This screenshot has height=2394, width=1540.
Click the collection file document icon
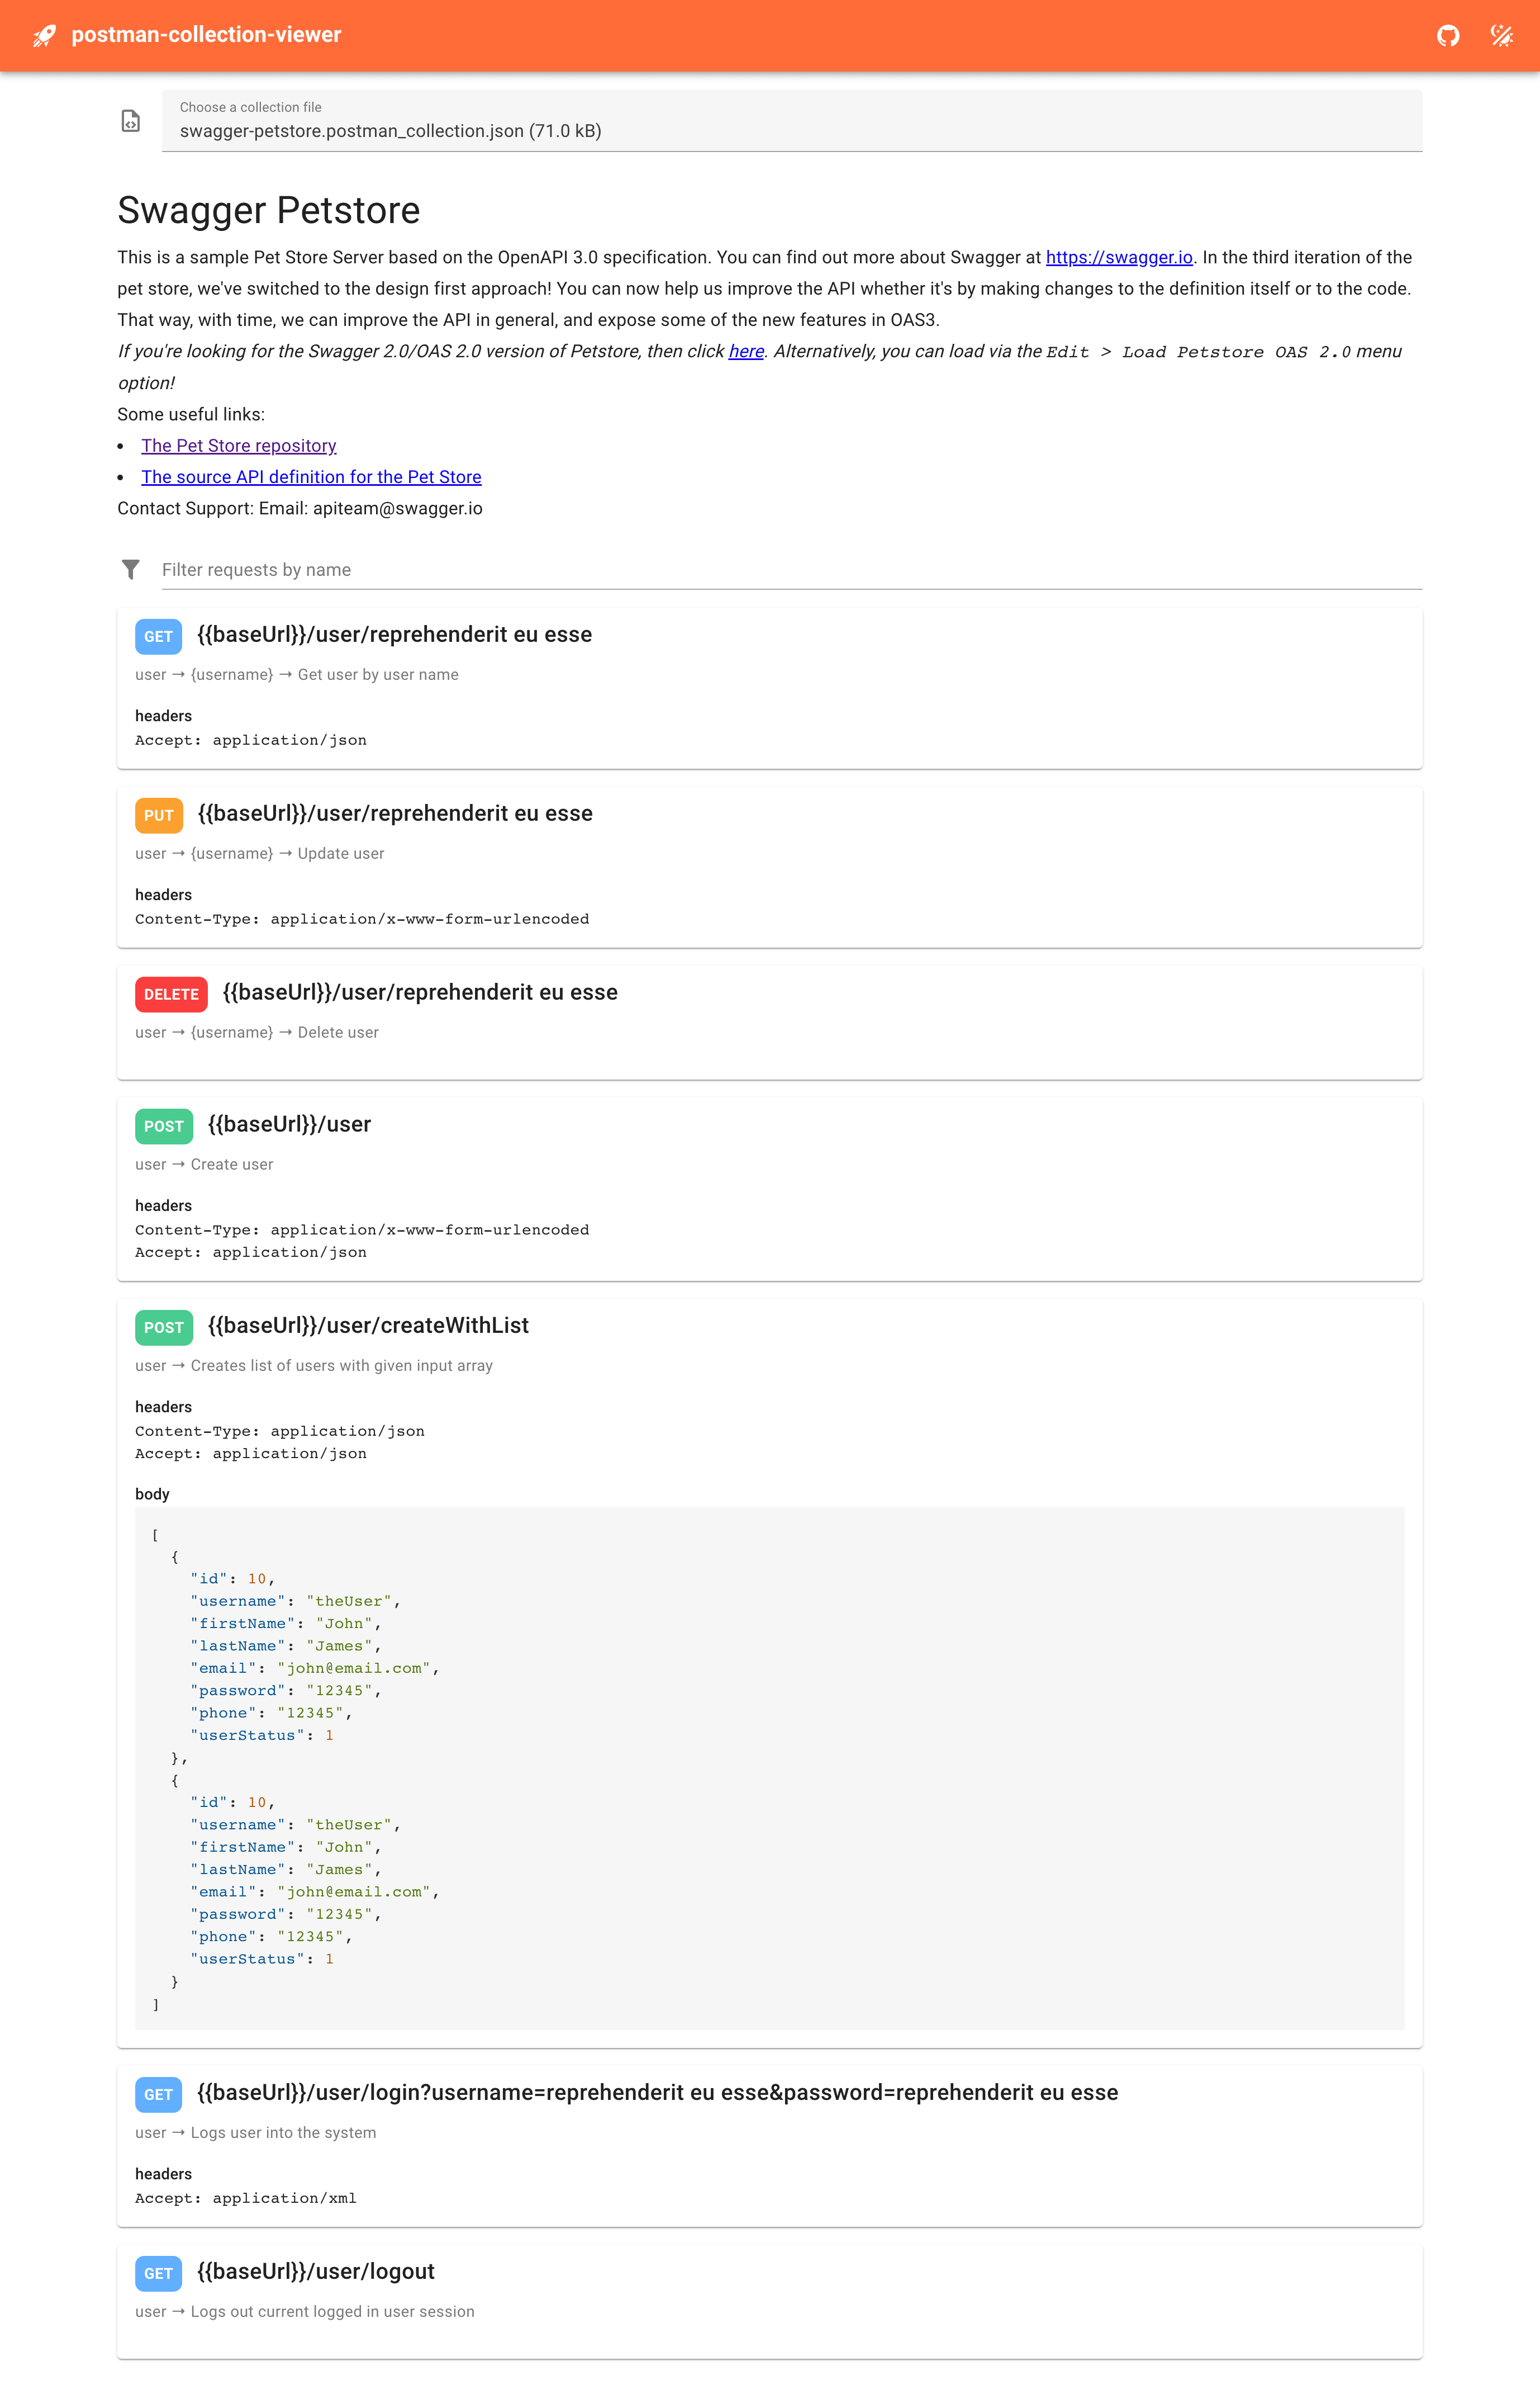[x=131, y=121]
